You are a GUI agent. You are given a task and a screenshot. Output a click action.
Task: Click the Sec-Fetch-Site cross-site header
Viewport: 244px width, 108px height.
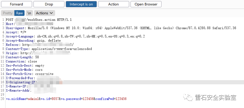coord(30,74)
